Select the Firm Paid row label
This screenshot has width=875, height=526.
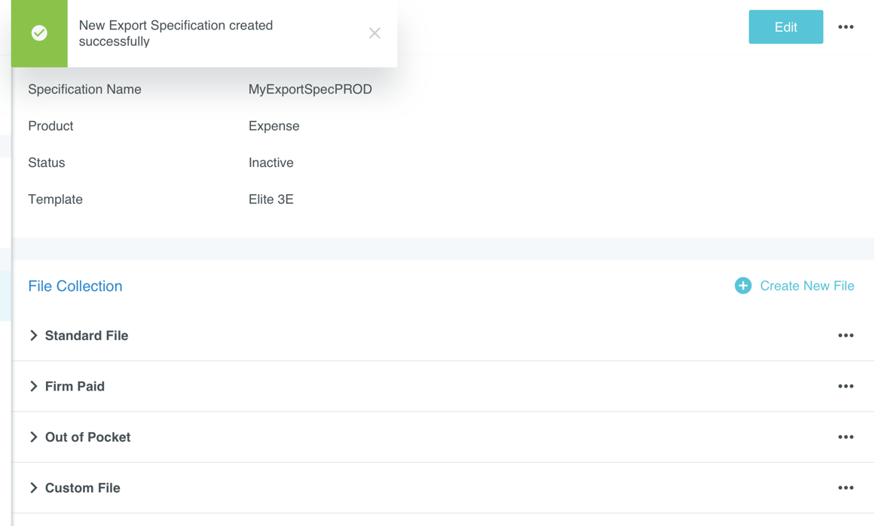(75, 386)
